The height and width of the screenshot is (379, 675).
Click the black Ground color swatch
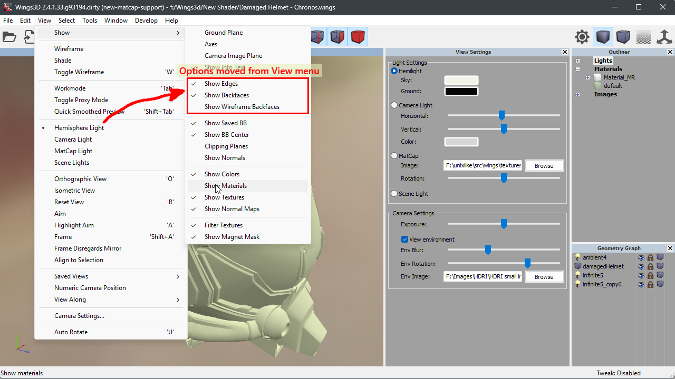click(x=461, y=91)
